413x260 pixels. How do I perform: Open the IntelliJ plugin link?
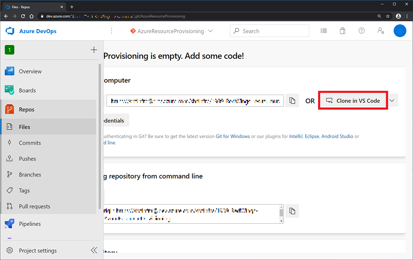tap(296, 136)
